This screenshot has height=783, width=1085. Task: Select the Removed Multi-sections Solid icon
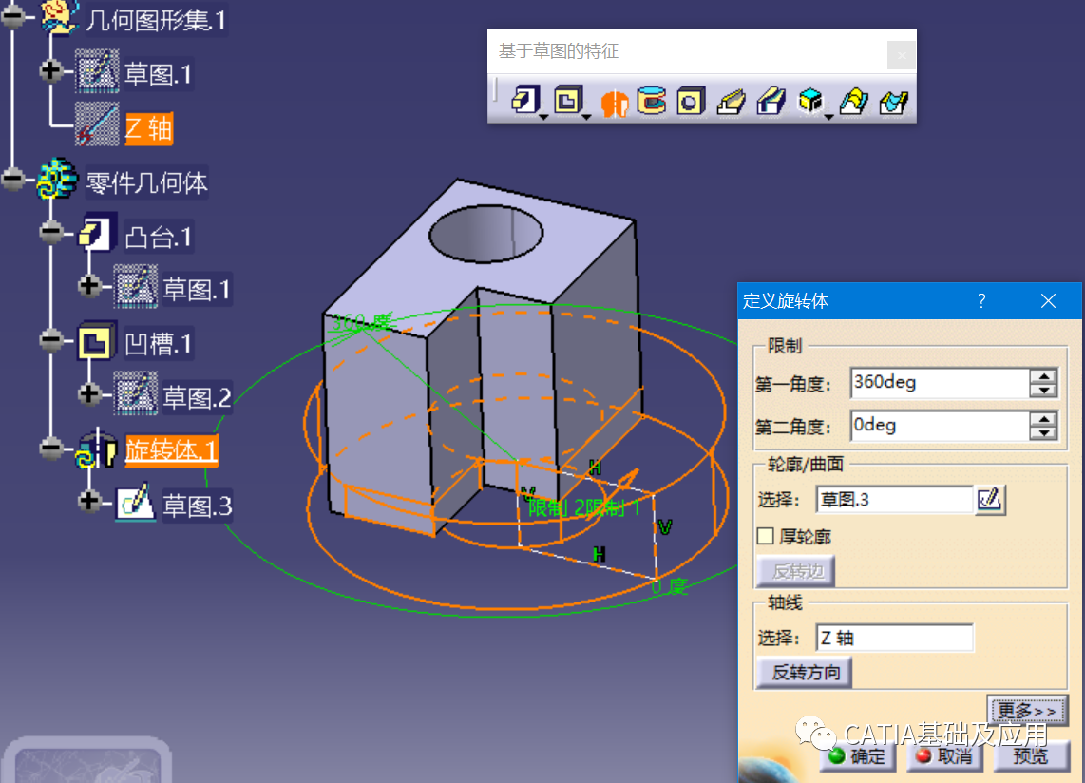894,102
